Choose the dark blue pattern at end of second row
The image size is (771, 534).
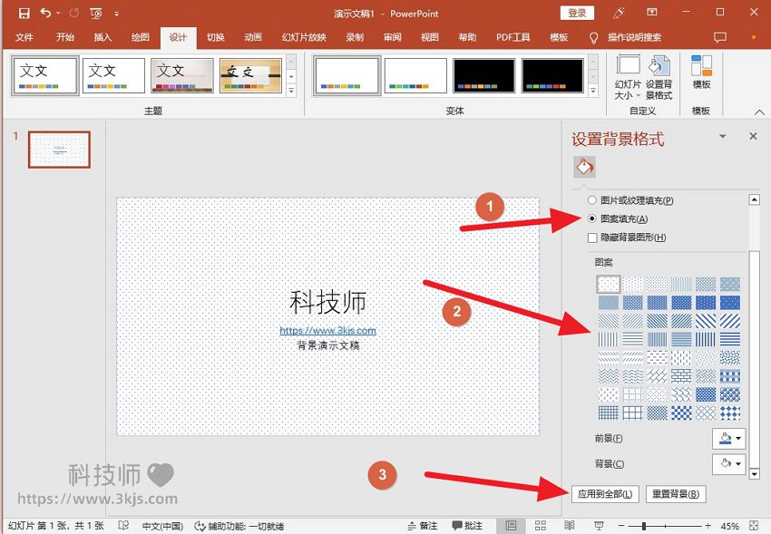[x=729, y=303]
